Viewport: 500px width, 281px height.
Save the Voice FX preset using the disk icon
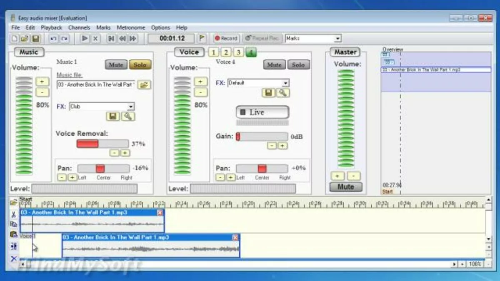coord(269,92)
